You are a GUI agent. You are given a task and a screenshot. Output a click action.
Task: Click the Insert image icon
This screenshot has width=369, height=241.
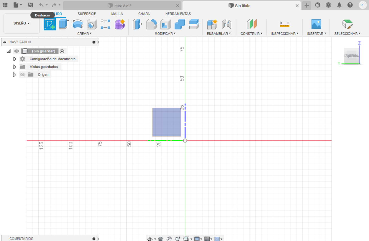pyautogui.click(x=316, y=24)
